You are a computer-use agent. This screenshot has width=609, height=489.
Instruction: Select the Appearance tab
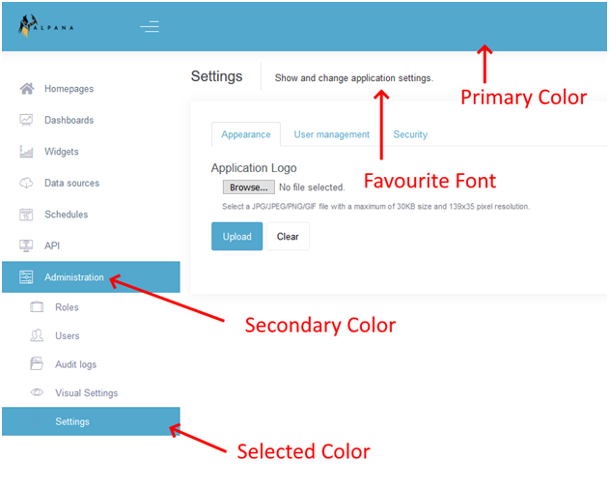pyautogui.click(x=245, y=135)
